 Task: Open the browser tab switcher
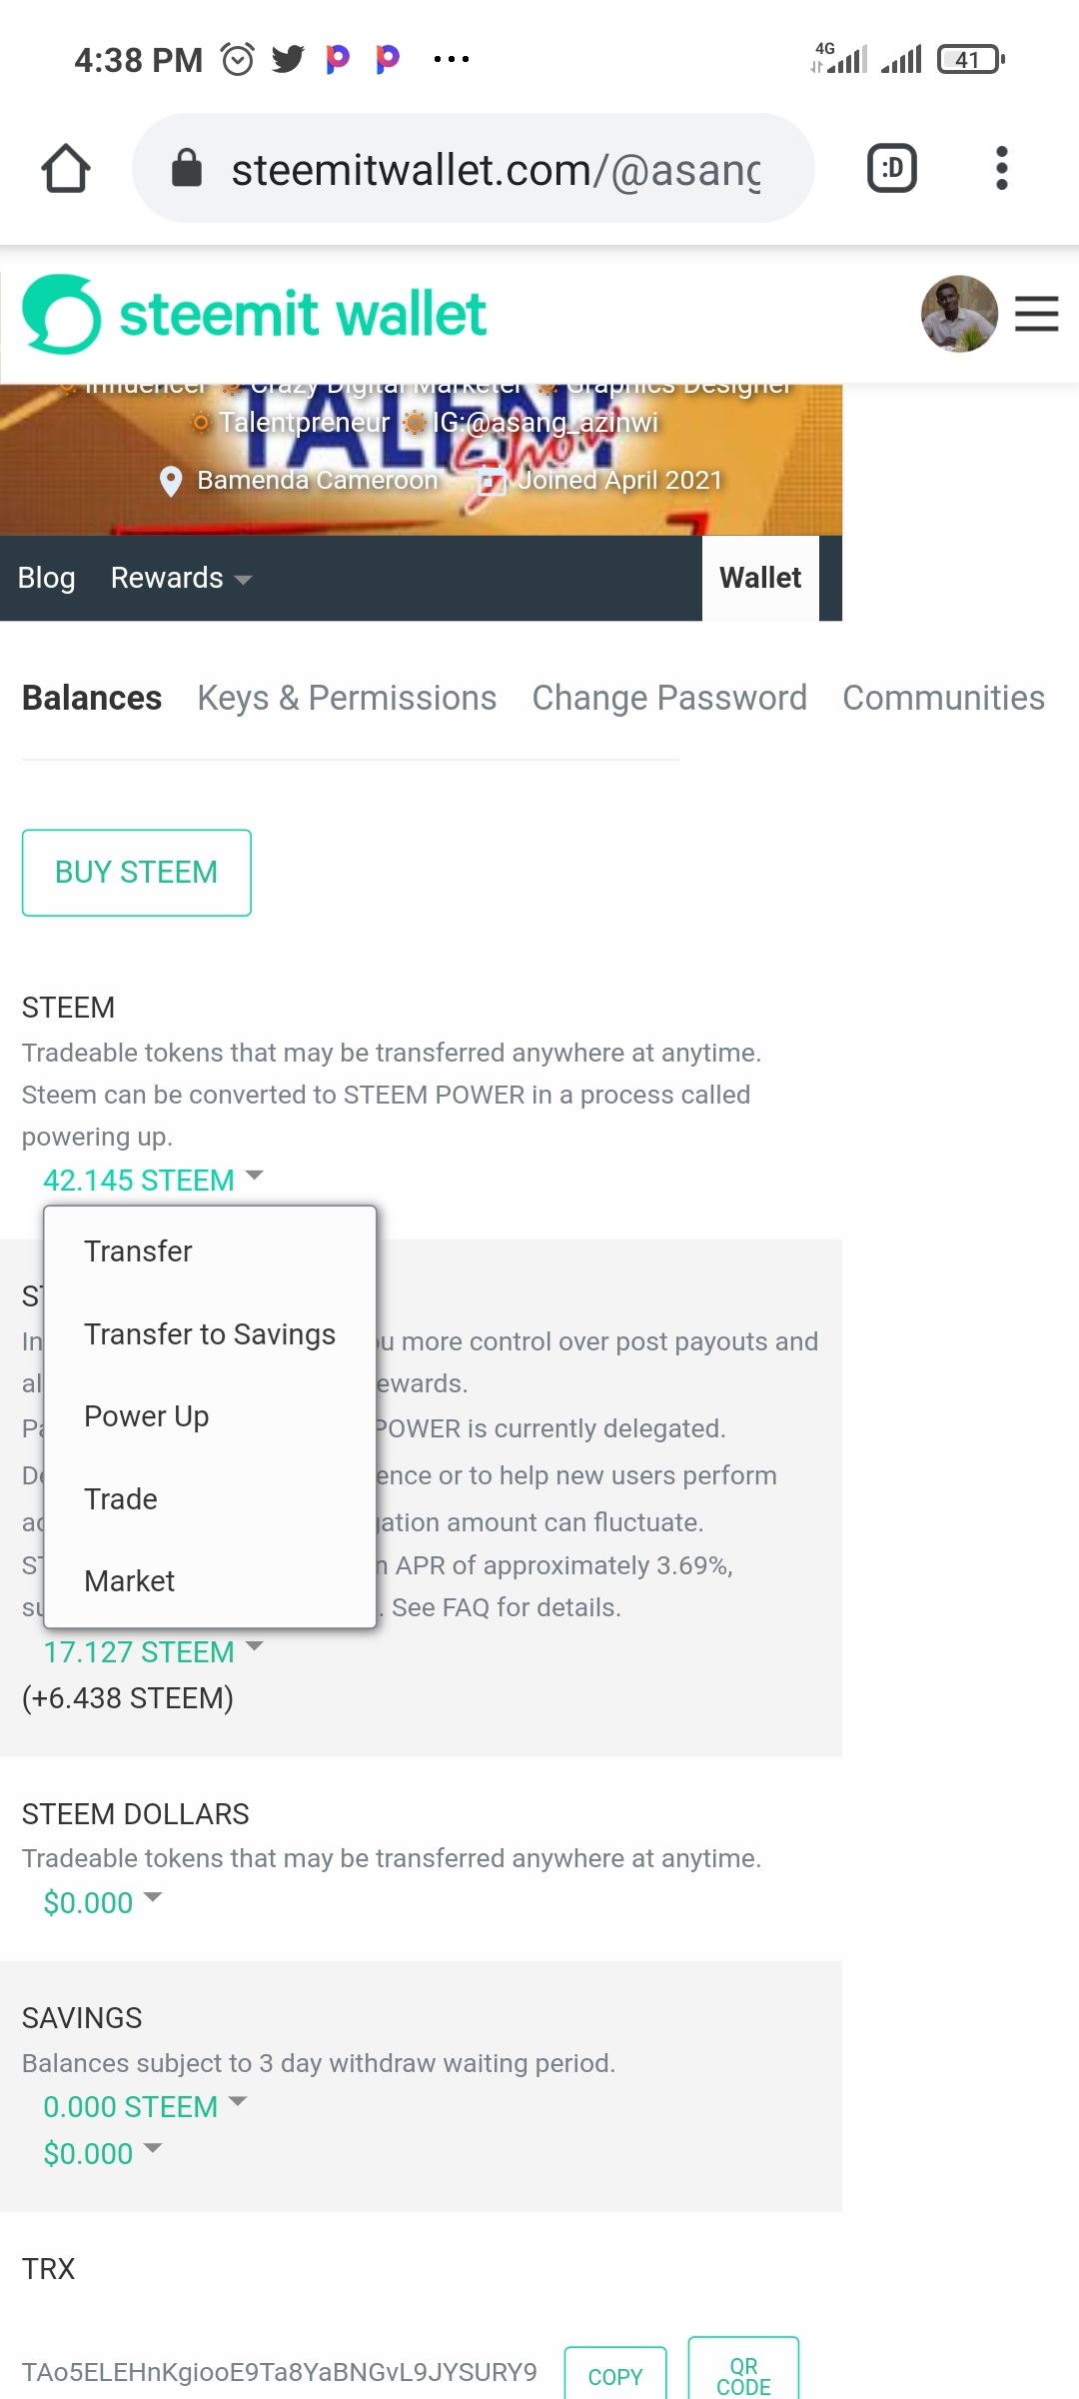[x=891, y=168]
